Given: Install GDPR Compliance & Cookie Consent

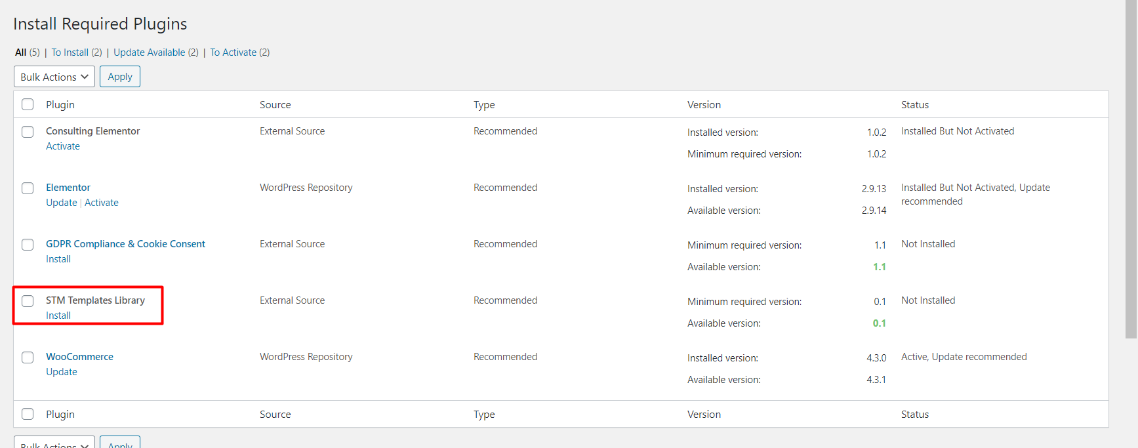Looking at the screenshot, I should click(58, 259).
